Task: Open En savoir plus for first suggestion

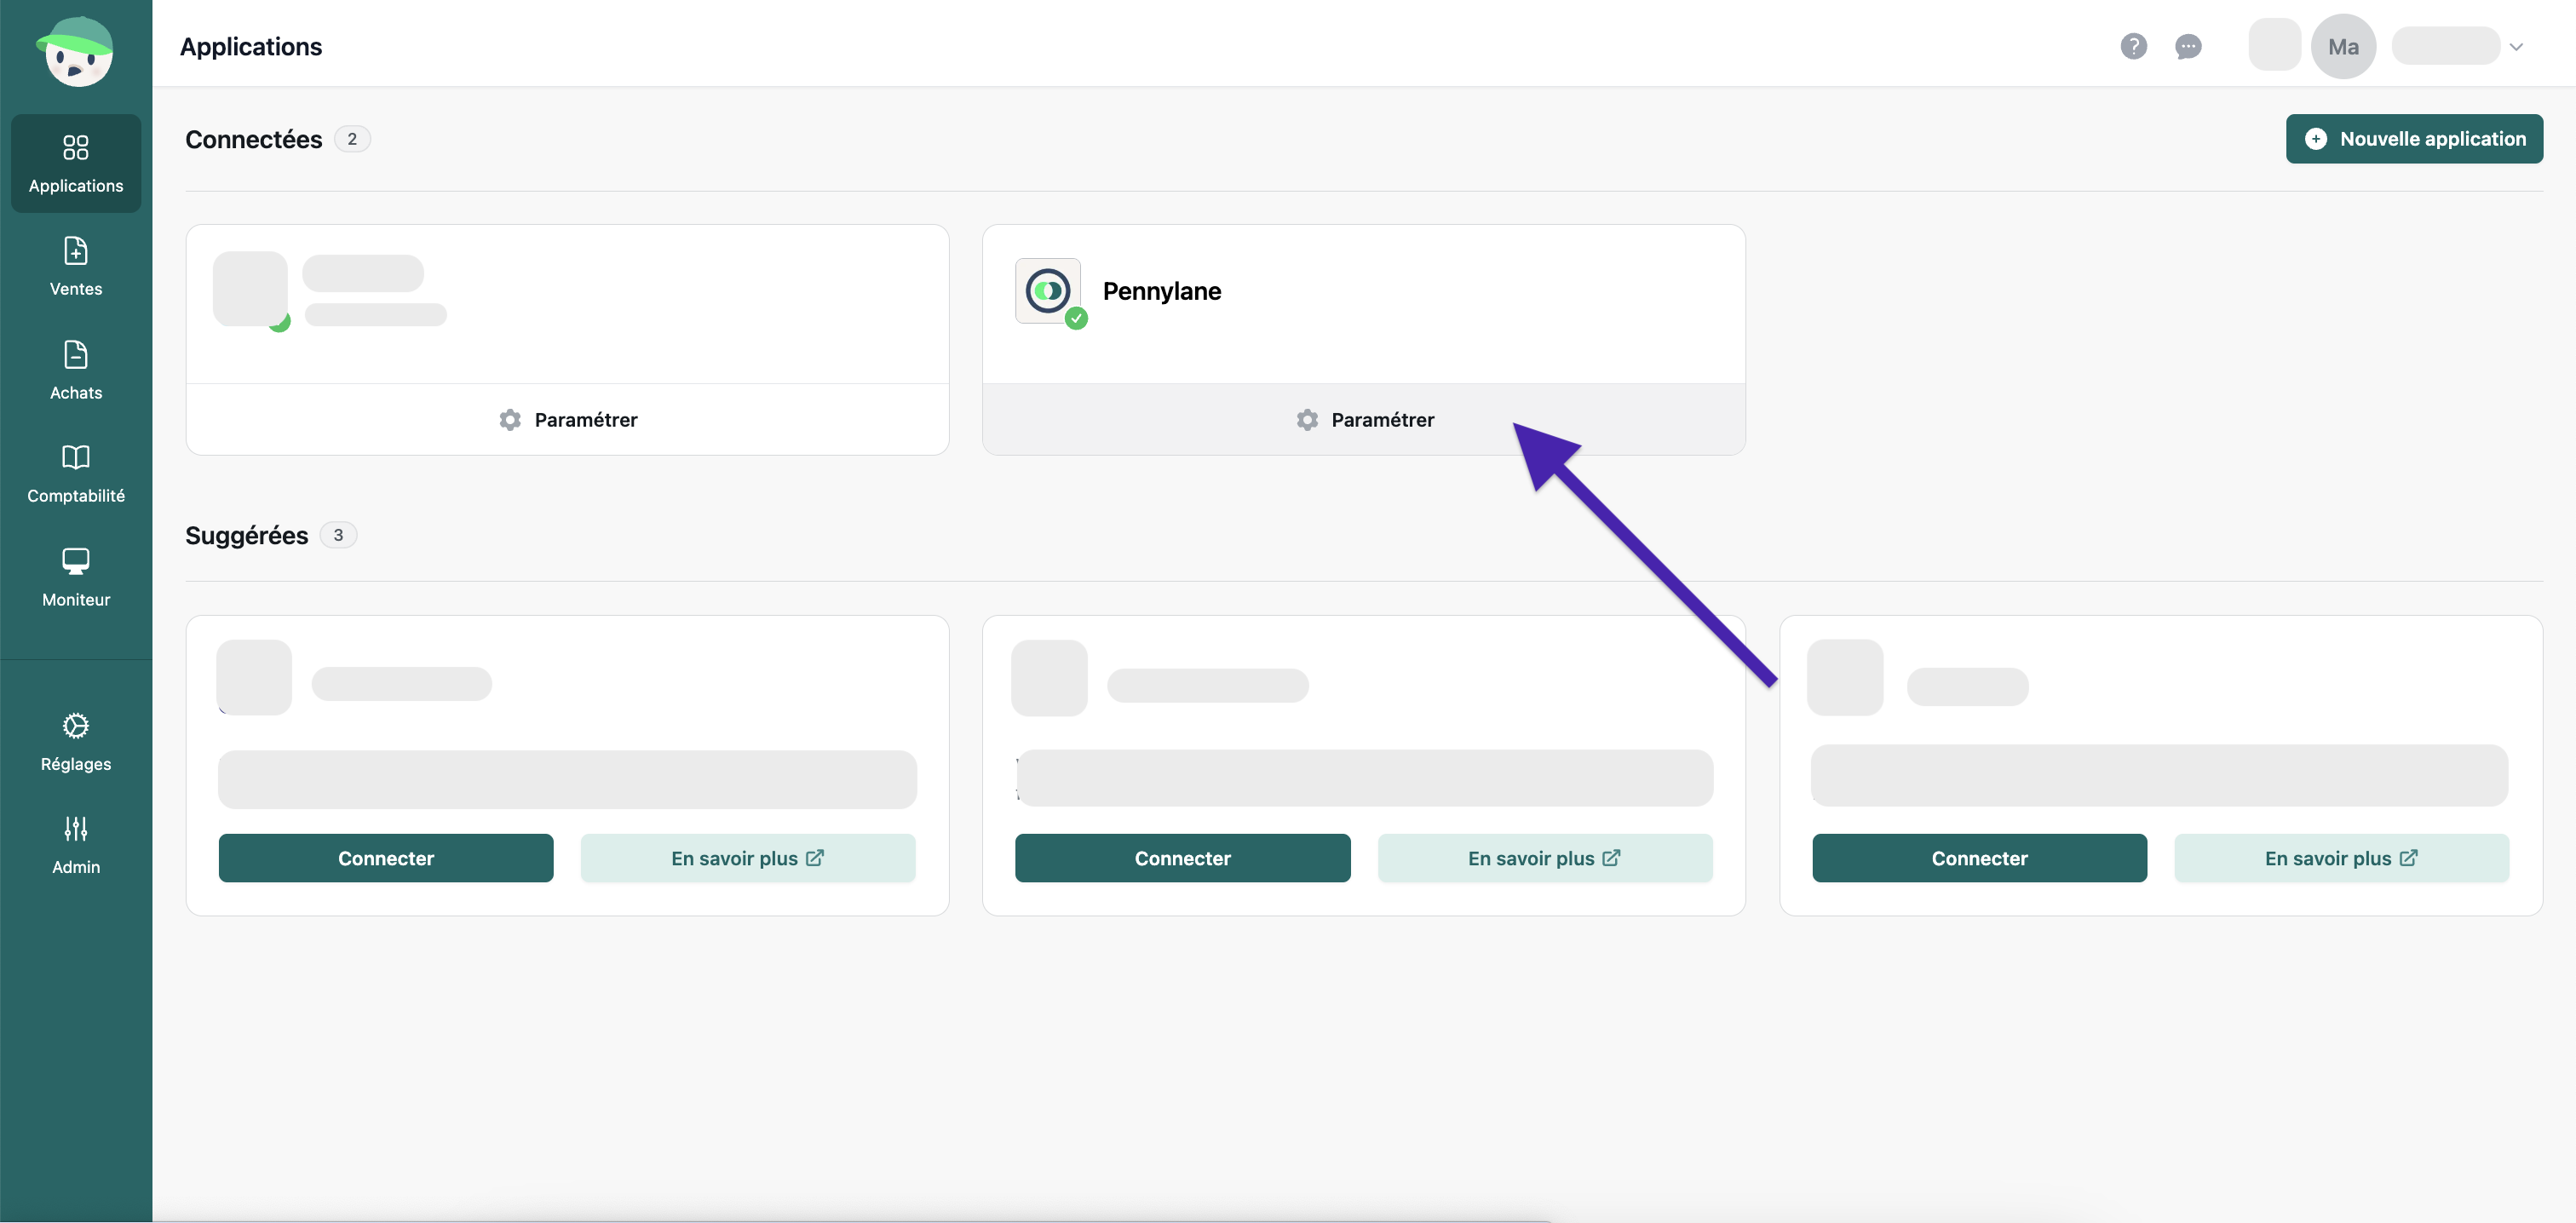Action: tap(748, 858)
